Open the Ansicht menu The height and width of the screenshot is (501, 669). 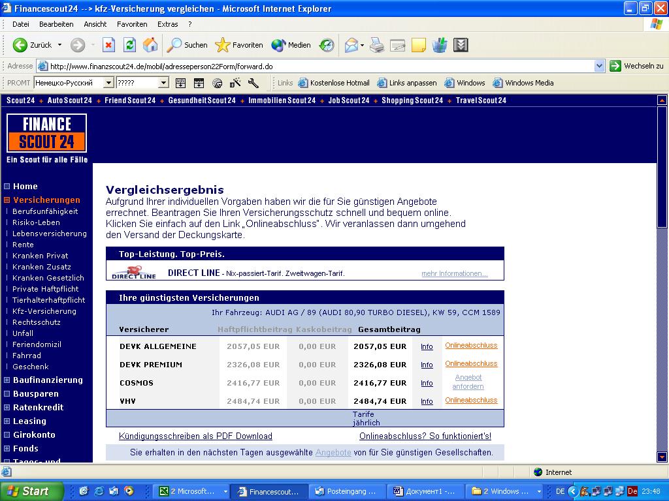(x=95, y=24)
